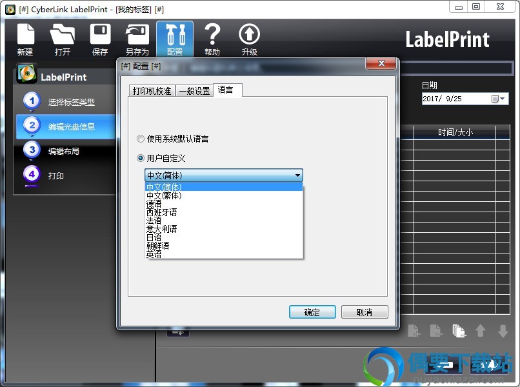Screen dimensions: 520x387
Task: Select the 用户自定义 radio button
Action: [140, 158]
